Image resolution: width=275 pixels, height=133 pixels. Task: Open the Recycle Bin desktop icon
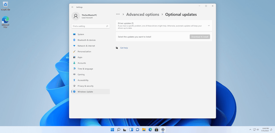click(x=5, y=6)
